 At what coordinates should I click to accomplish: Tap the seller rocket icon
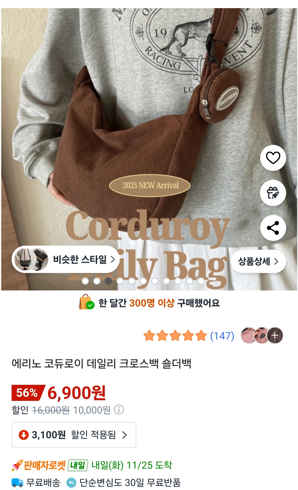[x=17, y=465]
